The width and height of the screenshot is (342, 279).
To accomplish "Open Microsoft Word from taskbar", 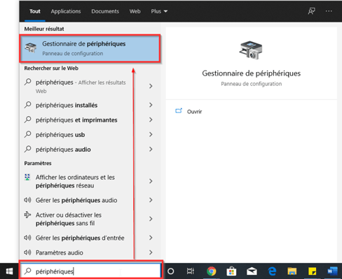I will point(332,271).
